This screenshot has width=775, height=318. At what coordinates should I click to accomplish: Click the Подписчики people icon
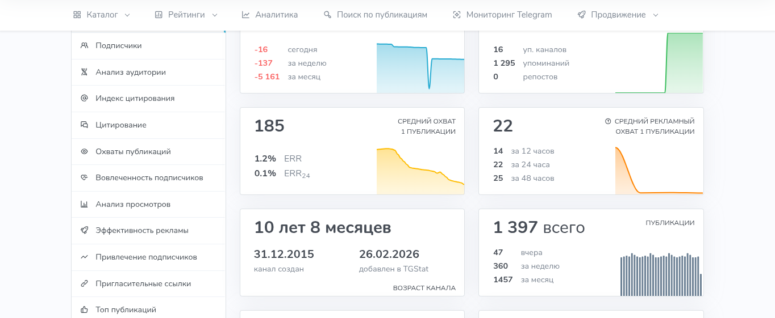[x=84, y=45]
